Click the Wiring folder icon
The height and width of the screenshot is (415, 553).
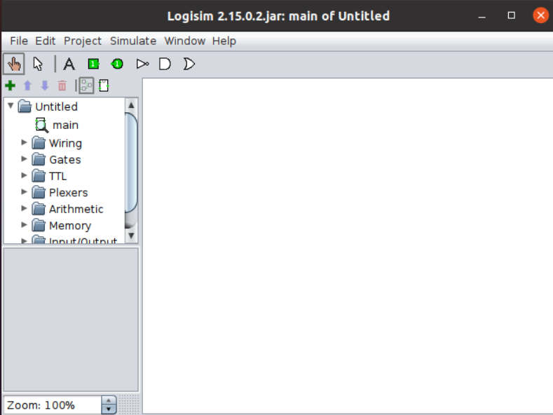click(x=39, y=143)
